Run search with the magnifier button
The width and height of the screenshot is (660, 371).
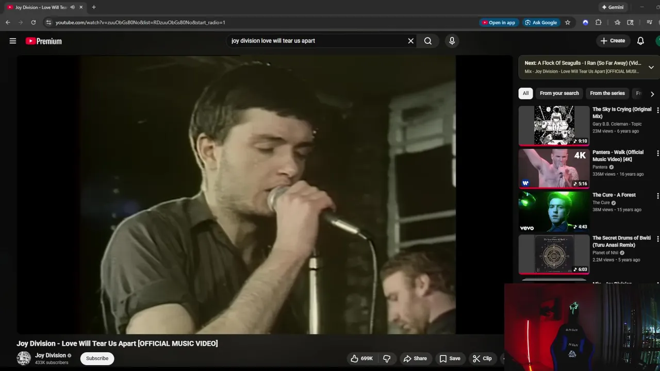pos(428,41)
